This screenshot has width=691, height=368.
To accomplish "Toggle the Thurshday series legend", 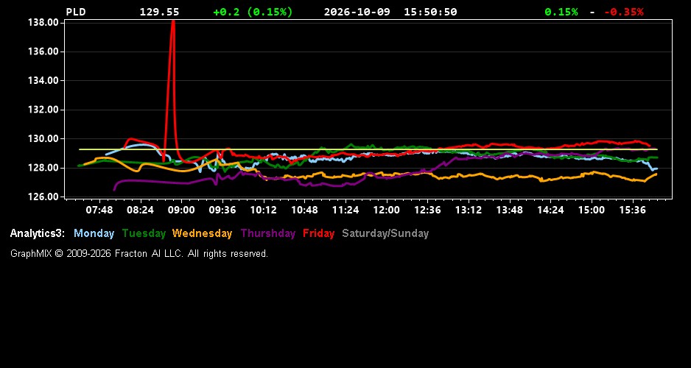I will click(268, 234).
